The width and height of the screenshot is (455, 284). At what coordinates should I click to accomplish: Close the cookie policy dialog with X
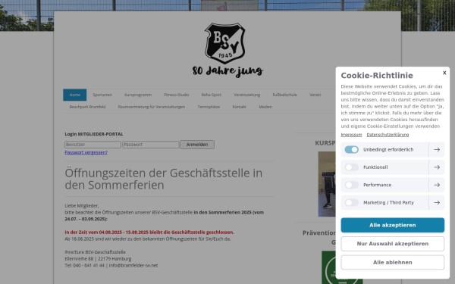(444, 73)
